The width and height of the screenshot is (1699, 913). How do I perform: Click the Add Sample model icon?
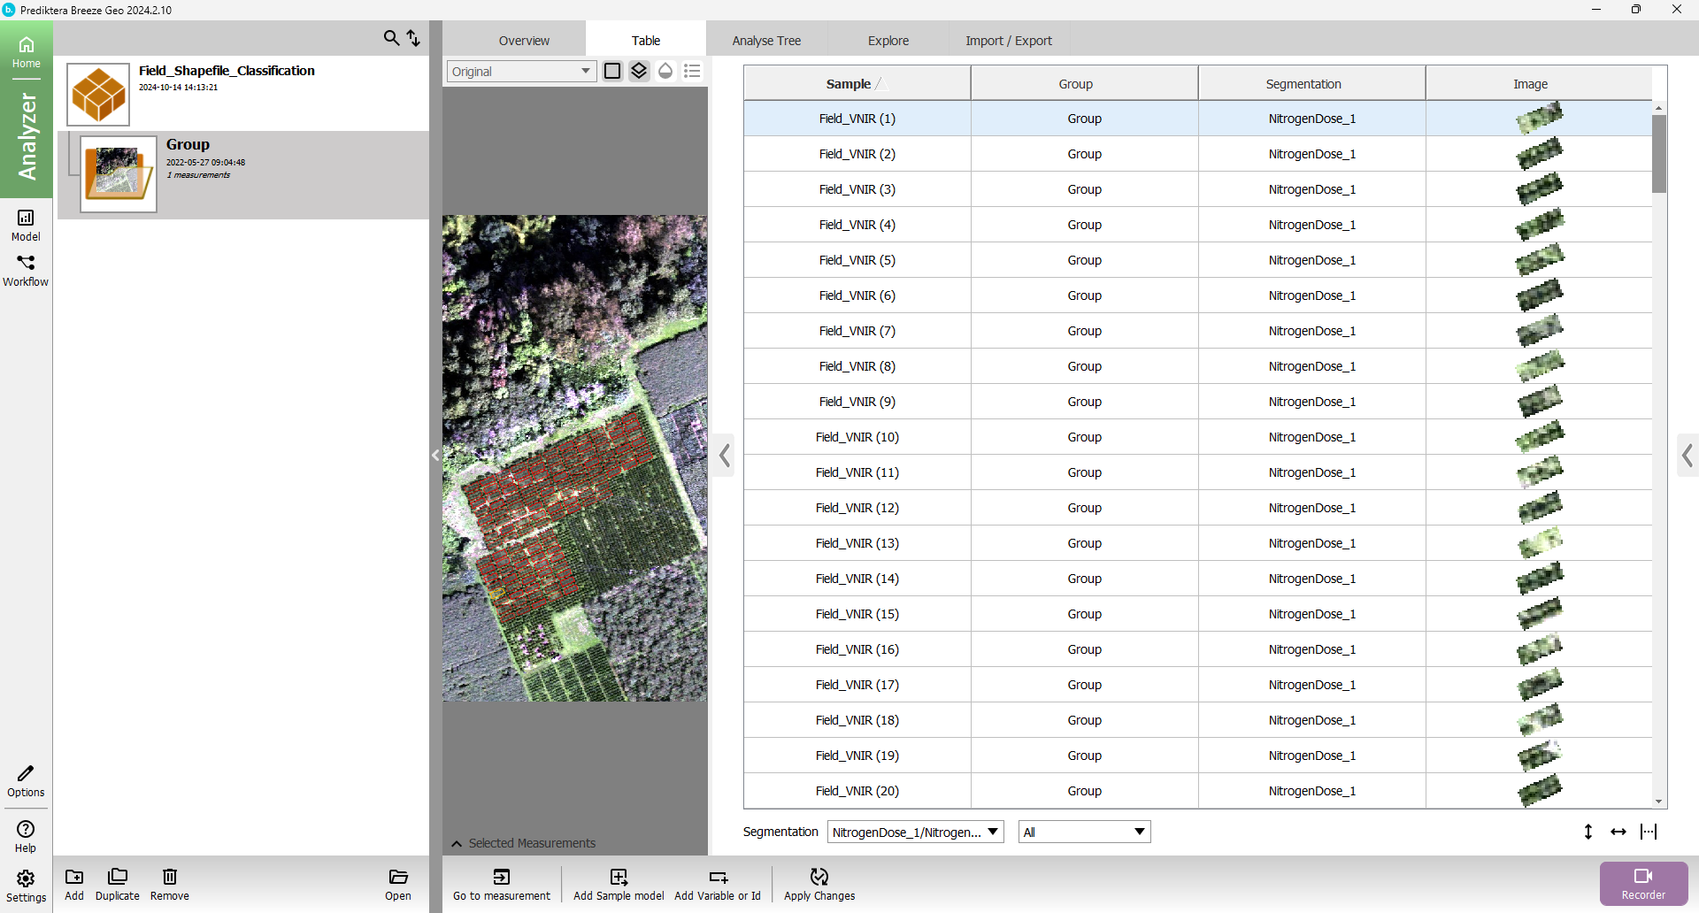(x=619, y=877)
